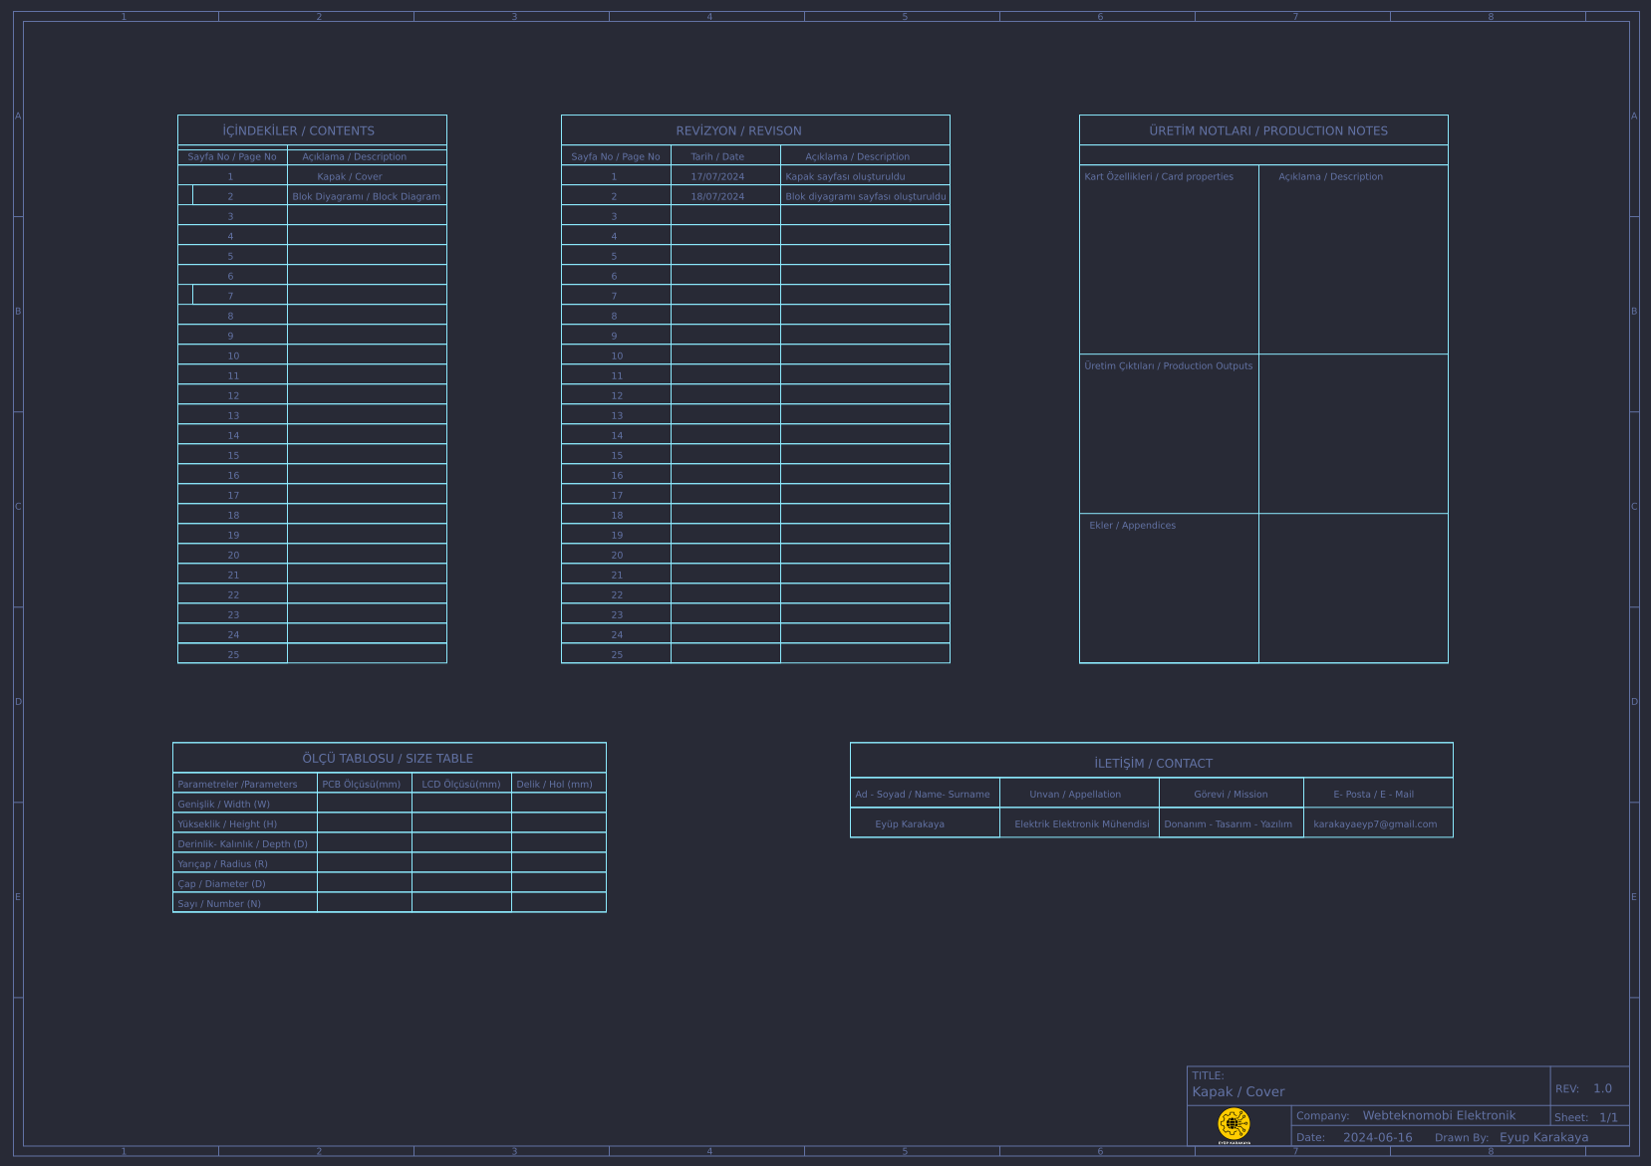Select the REVİZYON / REVISON table title

click(x=738, y=130)
